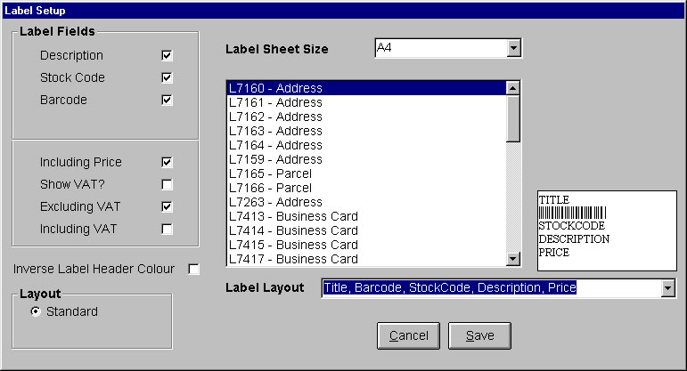Toggle the Barcode checkbox
The image size is (687, 371).
[167, 101]
